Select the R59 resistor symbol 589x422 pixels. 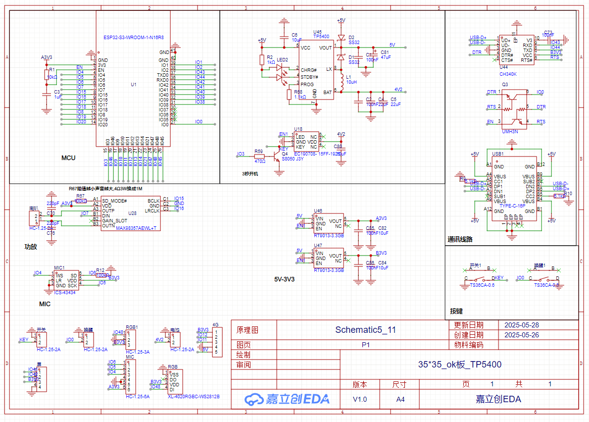(x=259, y=157)
